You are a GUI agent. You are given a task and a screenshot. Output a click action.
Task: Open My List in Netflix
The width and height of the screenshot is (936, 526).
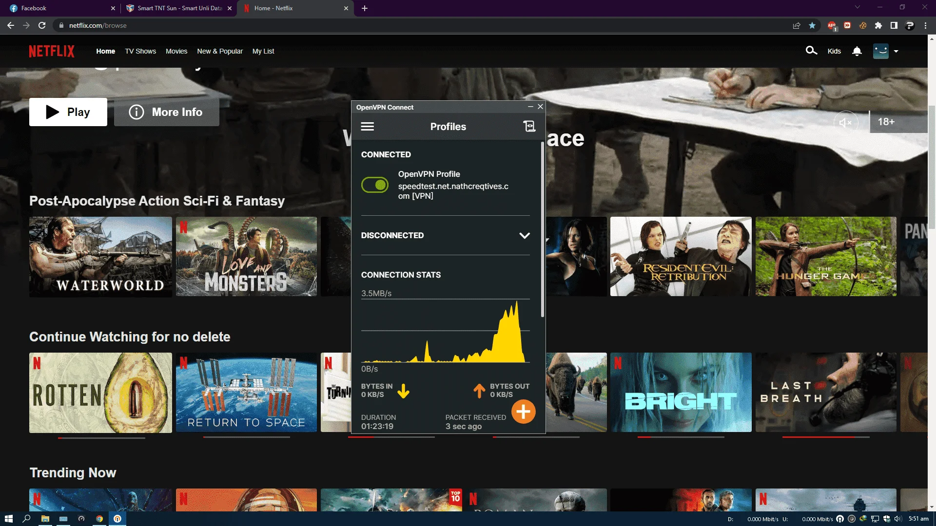pos(263,51)
